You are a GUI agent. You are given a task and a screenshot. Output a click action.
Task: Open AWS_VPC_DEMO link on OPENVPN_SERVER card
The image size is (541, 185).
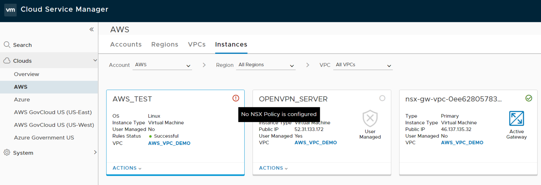coord(316,143)
